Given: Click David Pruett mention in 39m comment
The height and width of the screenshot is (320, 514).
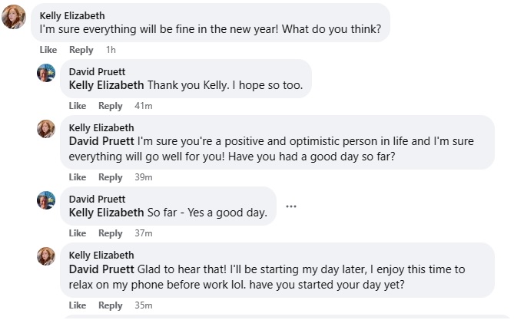Looking at the screenshot, I should [x=101, y=141].
